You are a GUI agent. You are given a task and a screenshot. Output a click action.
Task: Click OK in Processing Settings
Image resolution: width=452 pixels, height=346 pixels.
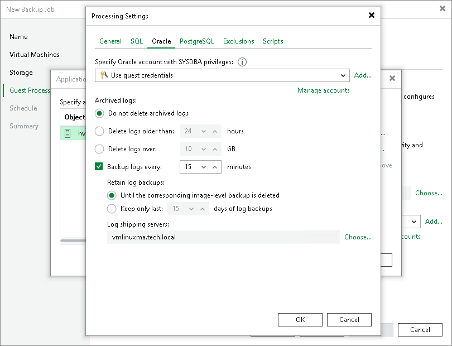pos(300,320)
